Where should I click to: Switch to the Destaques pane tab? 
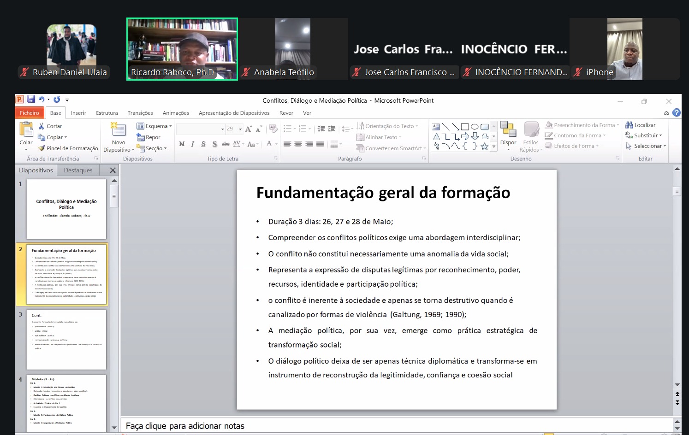pyautogui.click(x=78, y=170)
